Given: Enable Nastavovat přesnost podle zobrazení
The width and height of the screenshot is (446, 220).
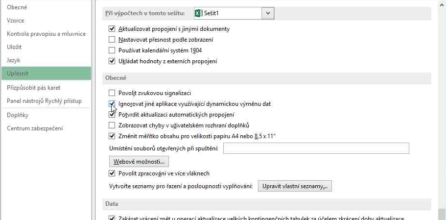Looking at the screenshot, I should [112, 40].
